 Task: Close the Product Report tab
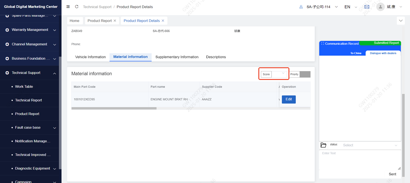pos(115,21)
